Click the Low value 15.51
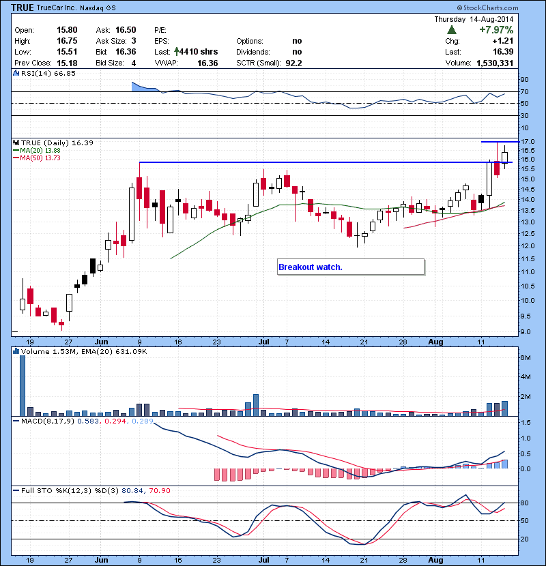 tap(67, 52)
